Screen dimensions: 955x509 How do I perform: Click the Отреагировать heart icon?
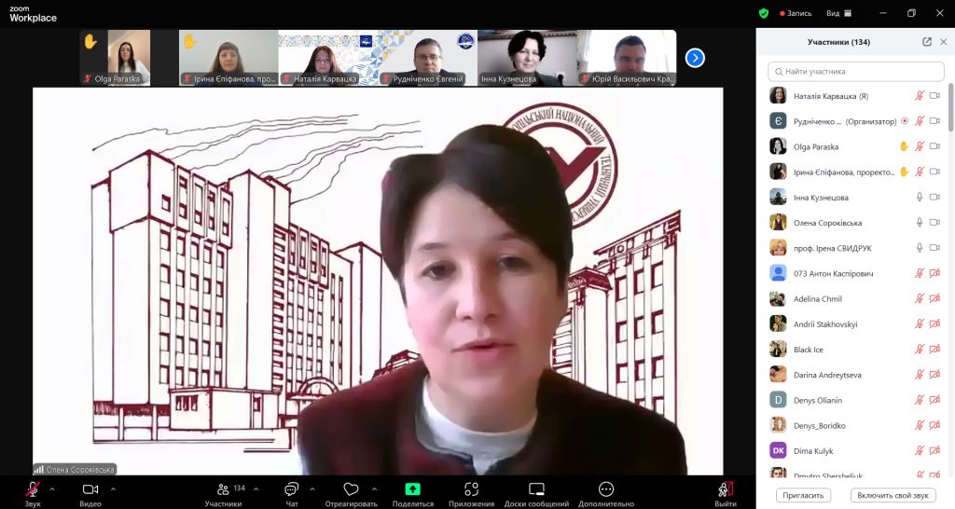point(351,489)
